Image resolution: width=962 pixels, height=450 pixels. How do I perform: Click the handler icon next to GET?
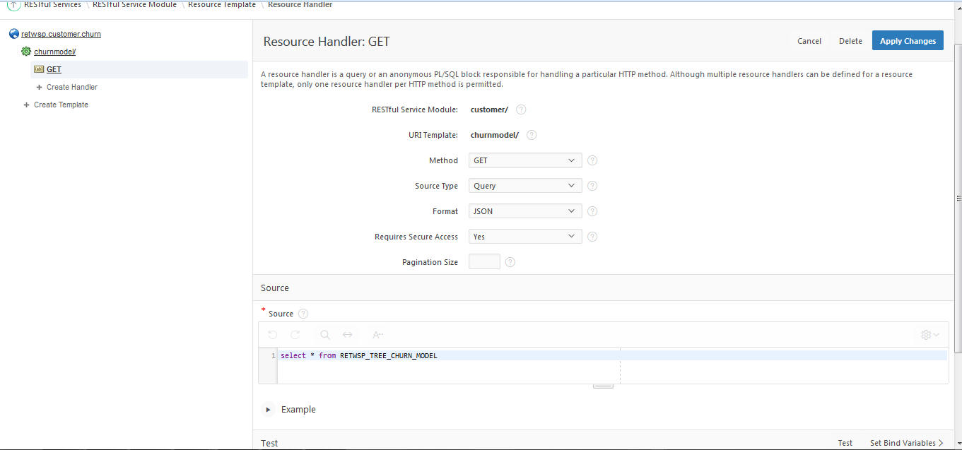(x=39, y=69)
